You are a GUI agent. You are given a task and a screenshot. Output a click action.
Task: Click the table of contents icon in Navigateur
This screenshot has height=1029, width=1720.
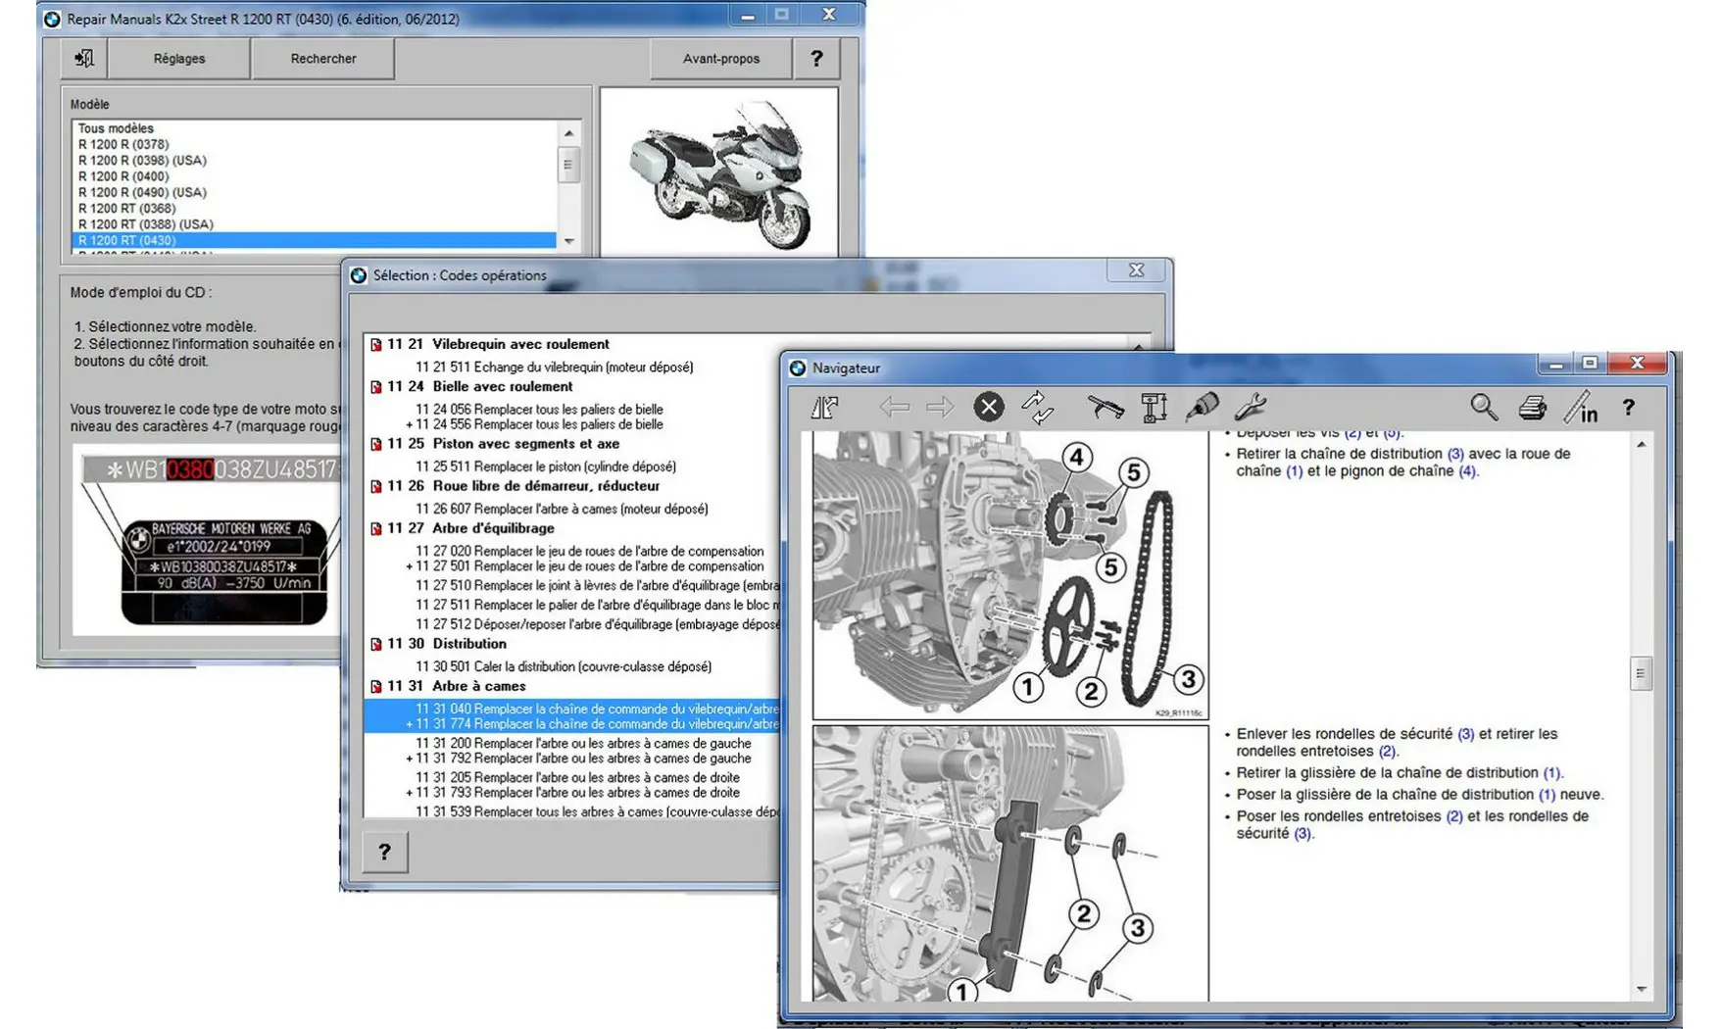(x=825, y=408)
